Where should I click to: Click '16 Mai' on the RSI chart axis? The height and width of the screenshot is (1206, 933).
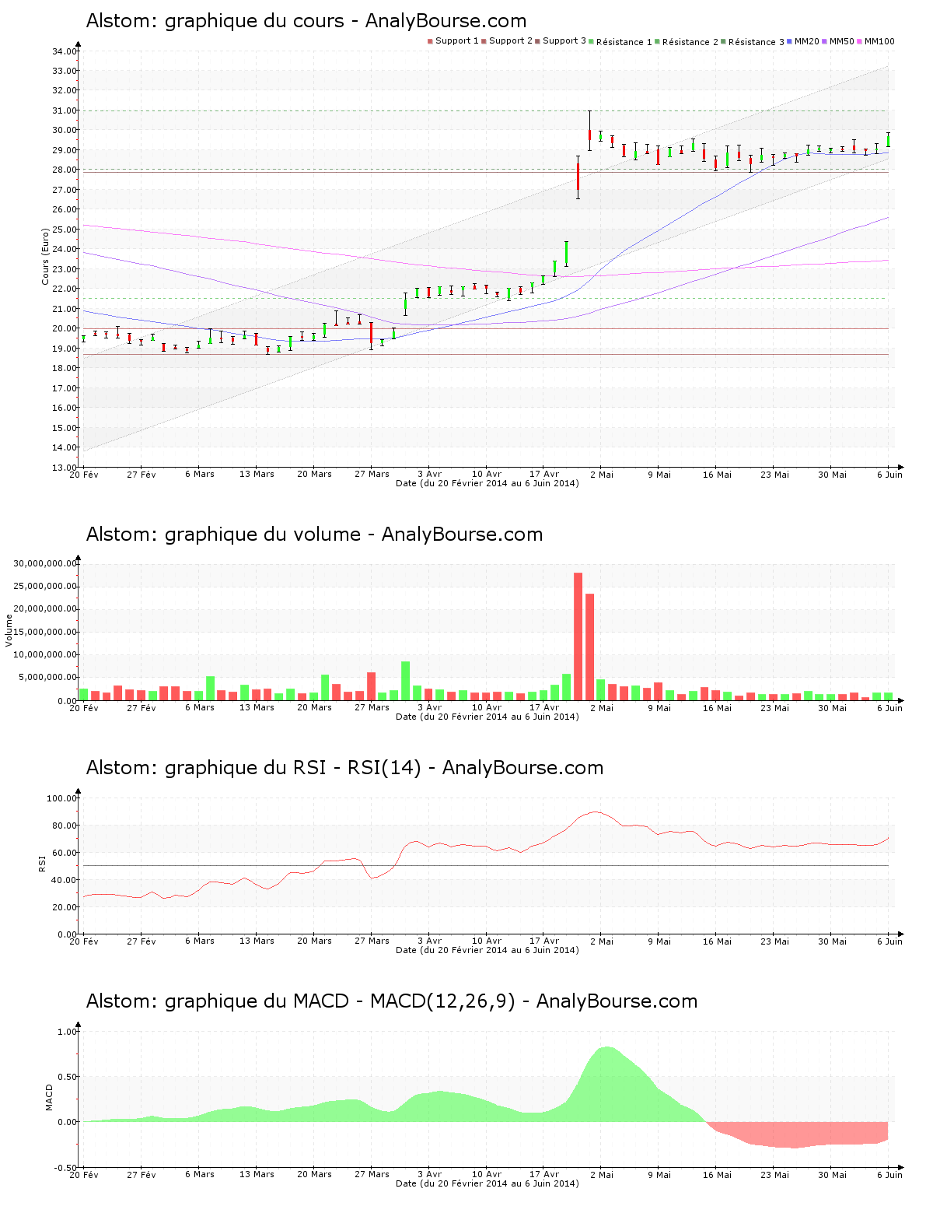717,941
